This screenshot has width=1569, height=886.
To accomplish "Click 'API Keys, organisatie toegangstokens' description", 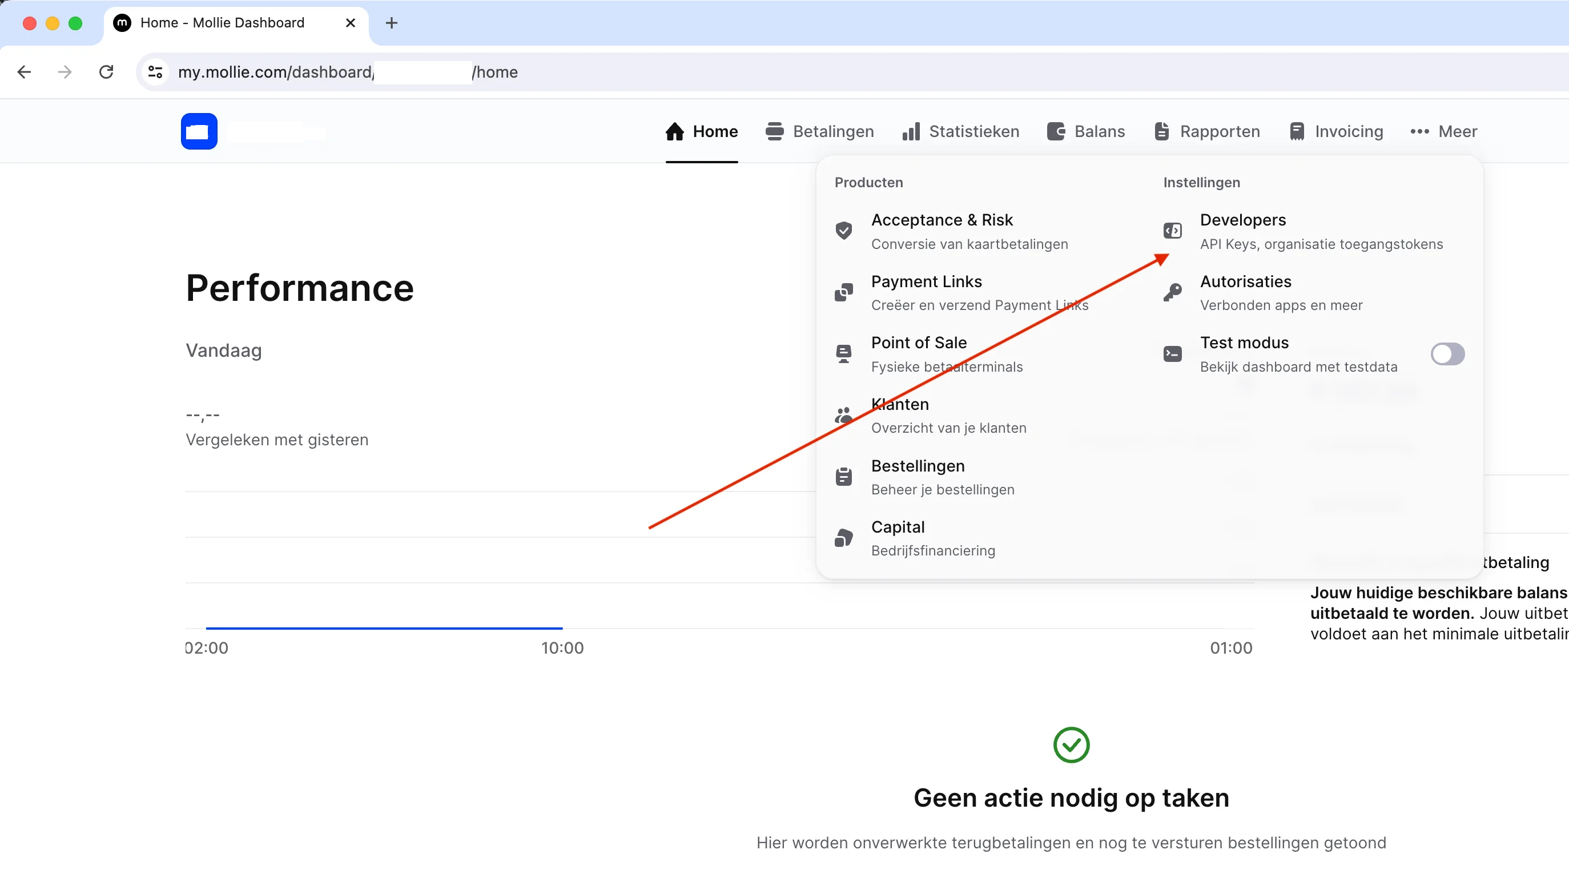I will coord(1321,244).
